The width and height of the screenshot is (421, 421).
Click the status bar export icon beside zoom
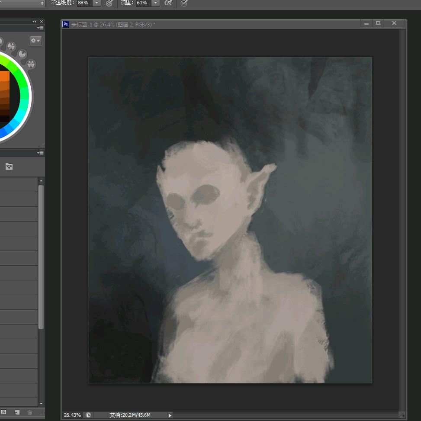(88, 415)
